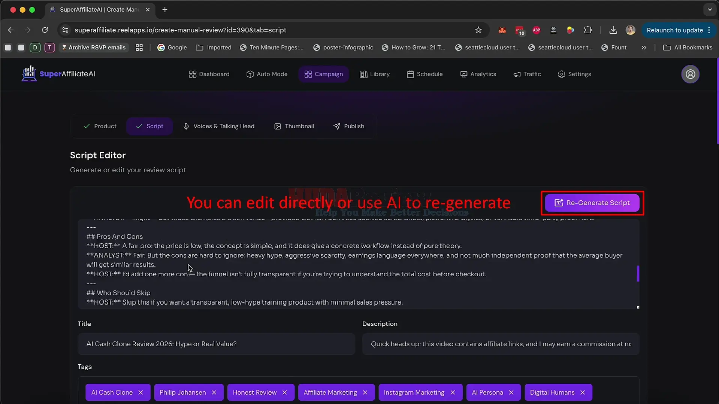The image size is (719, 404).
Task: Close the SuperAffiliateAI browser tab
Action: pyautogui.click(x=148, y=10)
